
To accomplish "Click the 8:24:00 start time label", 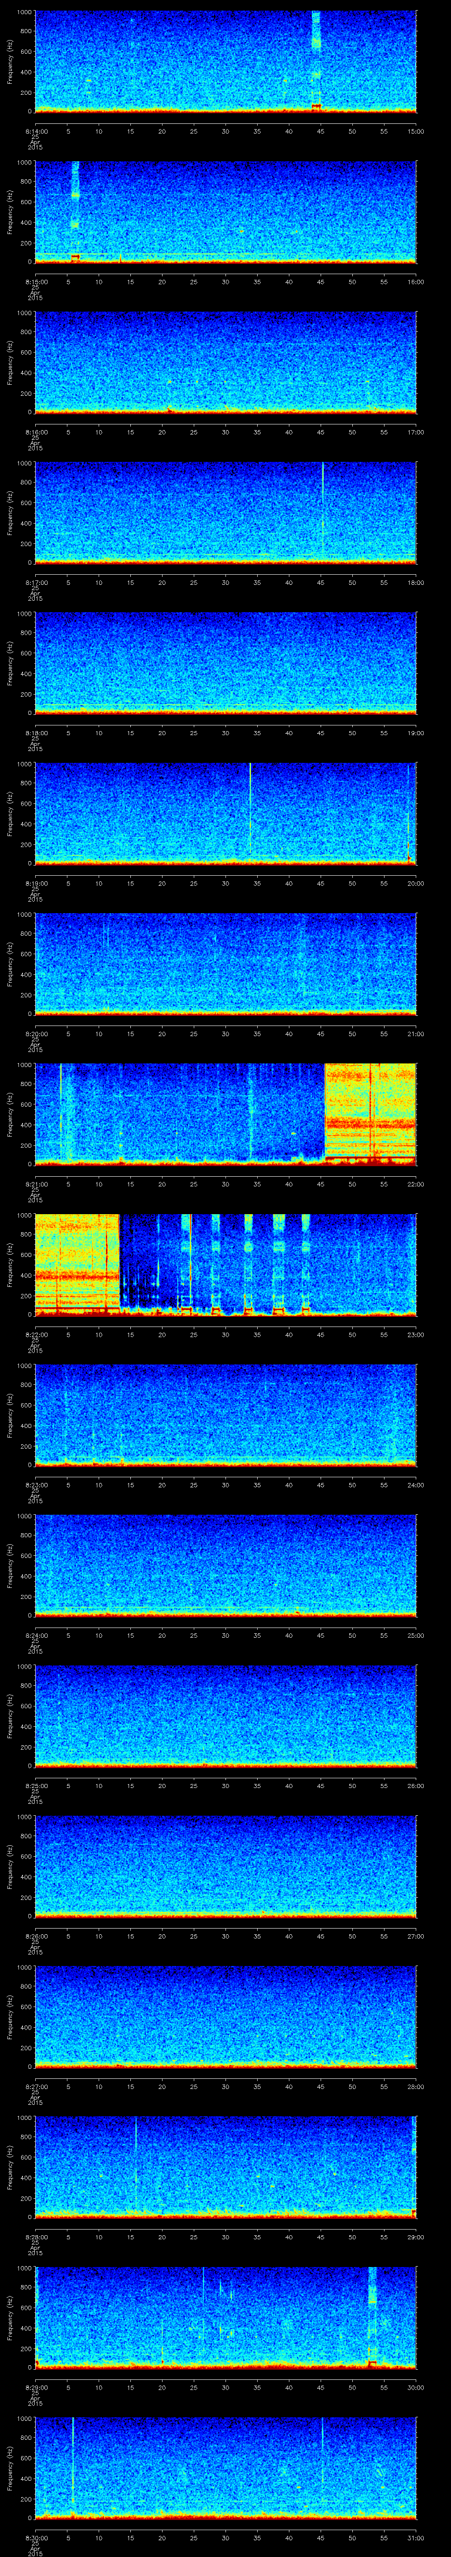I will pyautogui.click(x=36, y=1635).
